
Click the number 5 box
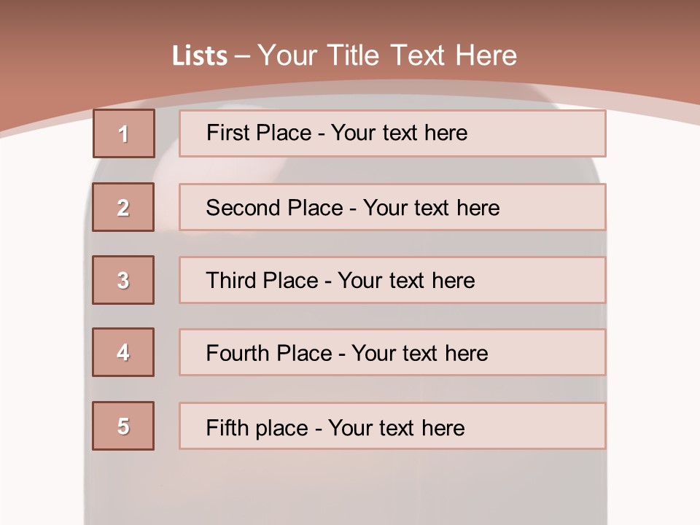(123, 426)
